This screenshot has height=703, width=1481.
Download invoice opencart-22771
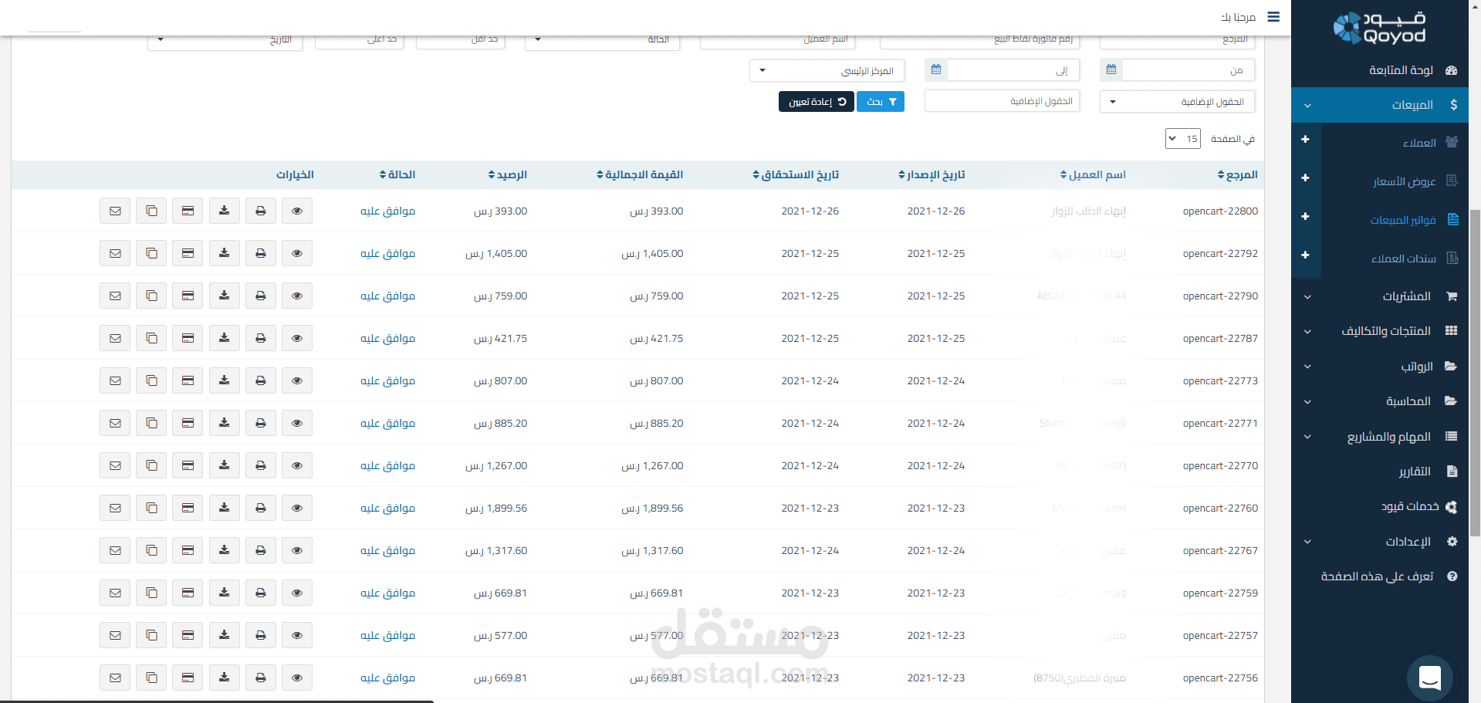tap(224, 423)
